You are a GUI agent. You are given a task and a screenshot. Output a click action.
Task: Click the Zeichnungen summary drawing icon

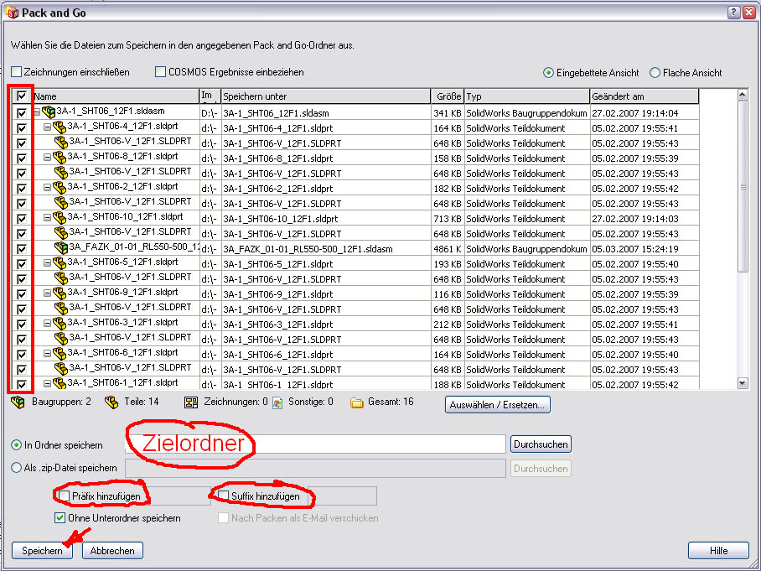click(191, 402)
